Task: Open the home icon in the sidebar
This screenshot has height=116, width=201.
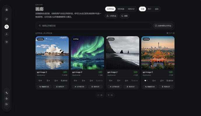Action: coord(7,10)
